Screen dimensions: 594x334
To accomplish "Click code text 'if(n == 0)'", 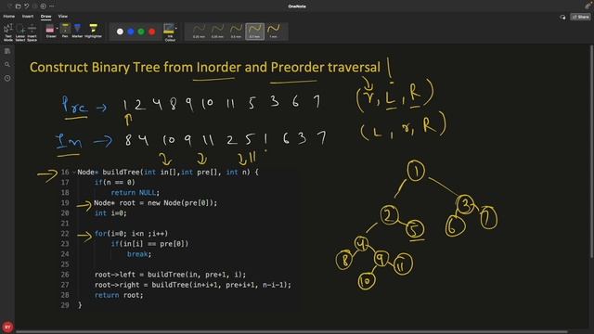I will click(x=115, y=183).
